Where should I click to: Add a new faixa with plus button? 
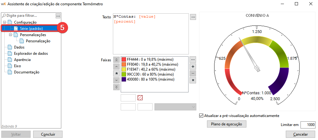click(193, 67)
